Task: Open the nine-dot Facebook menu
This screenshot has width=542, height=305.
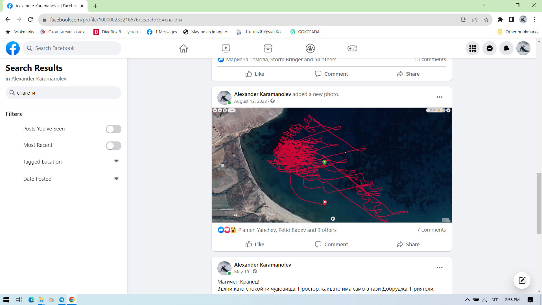Action: (473, 48)
